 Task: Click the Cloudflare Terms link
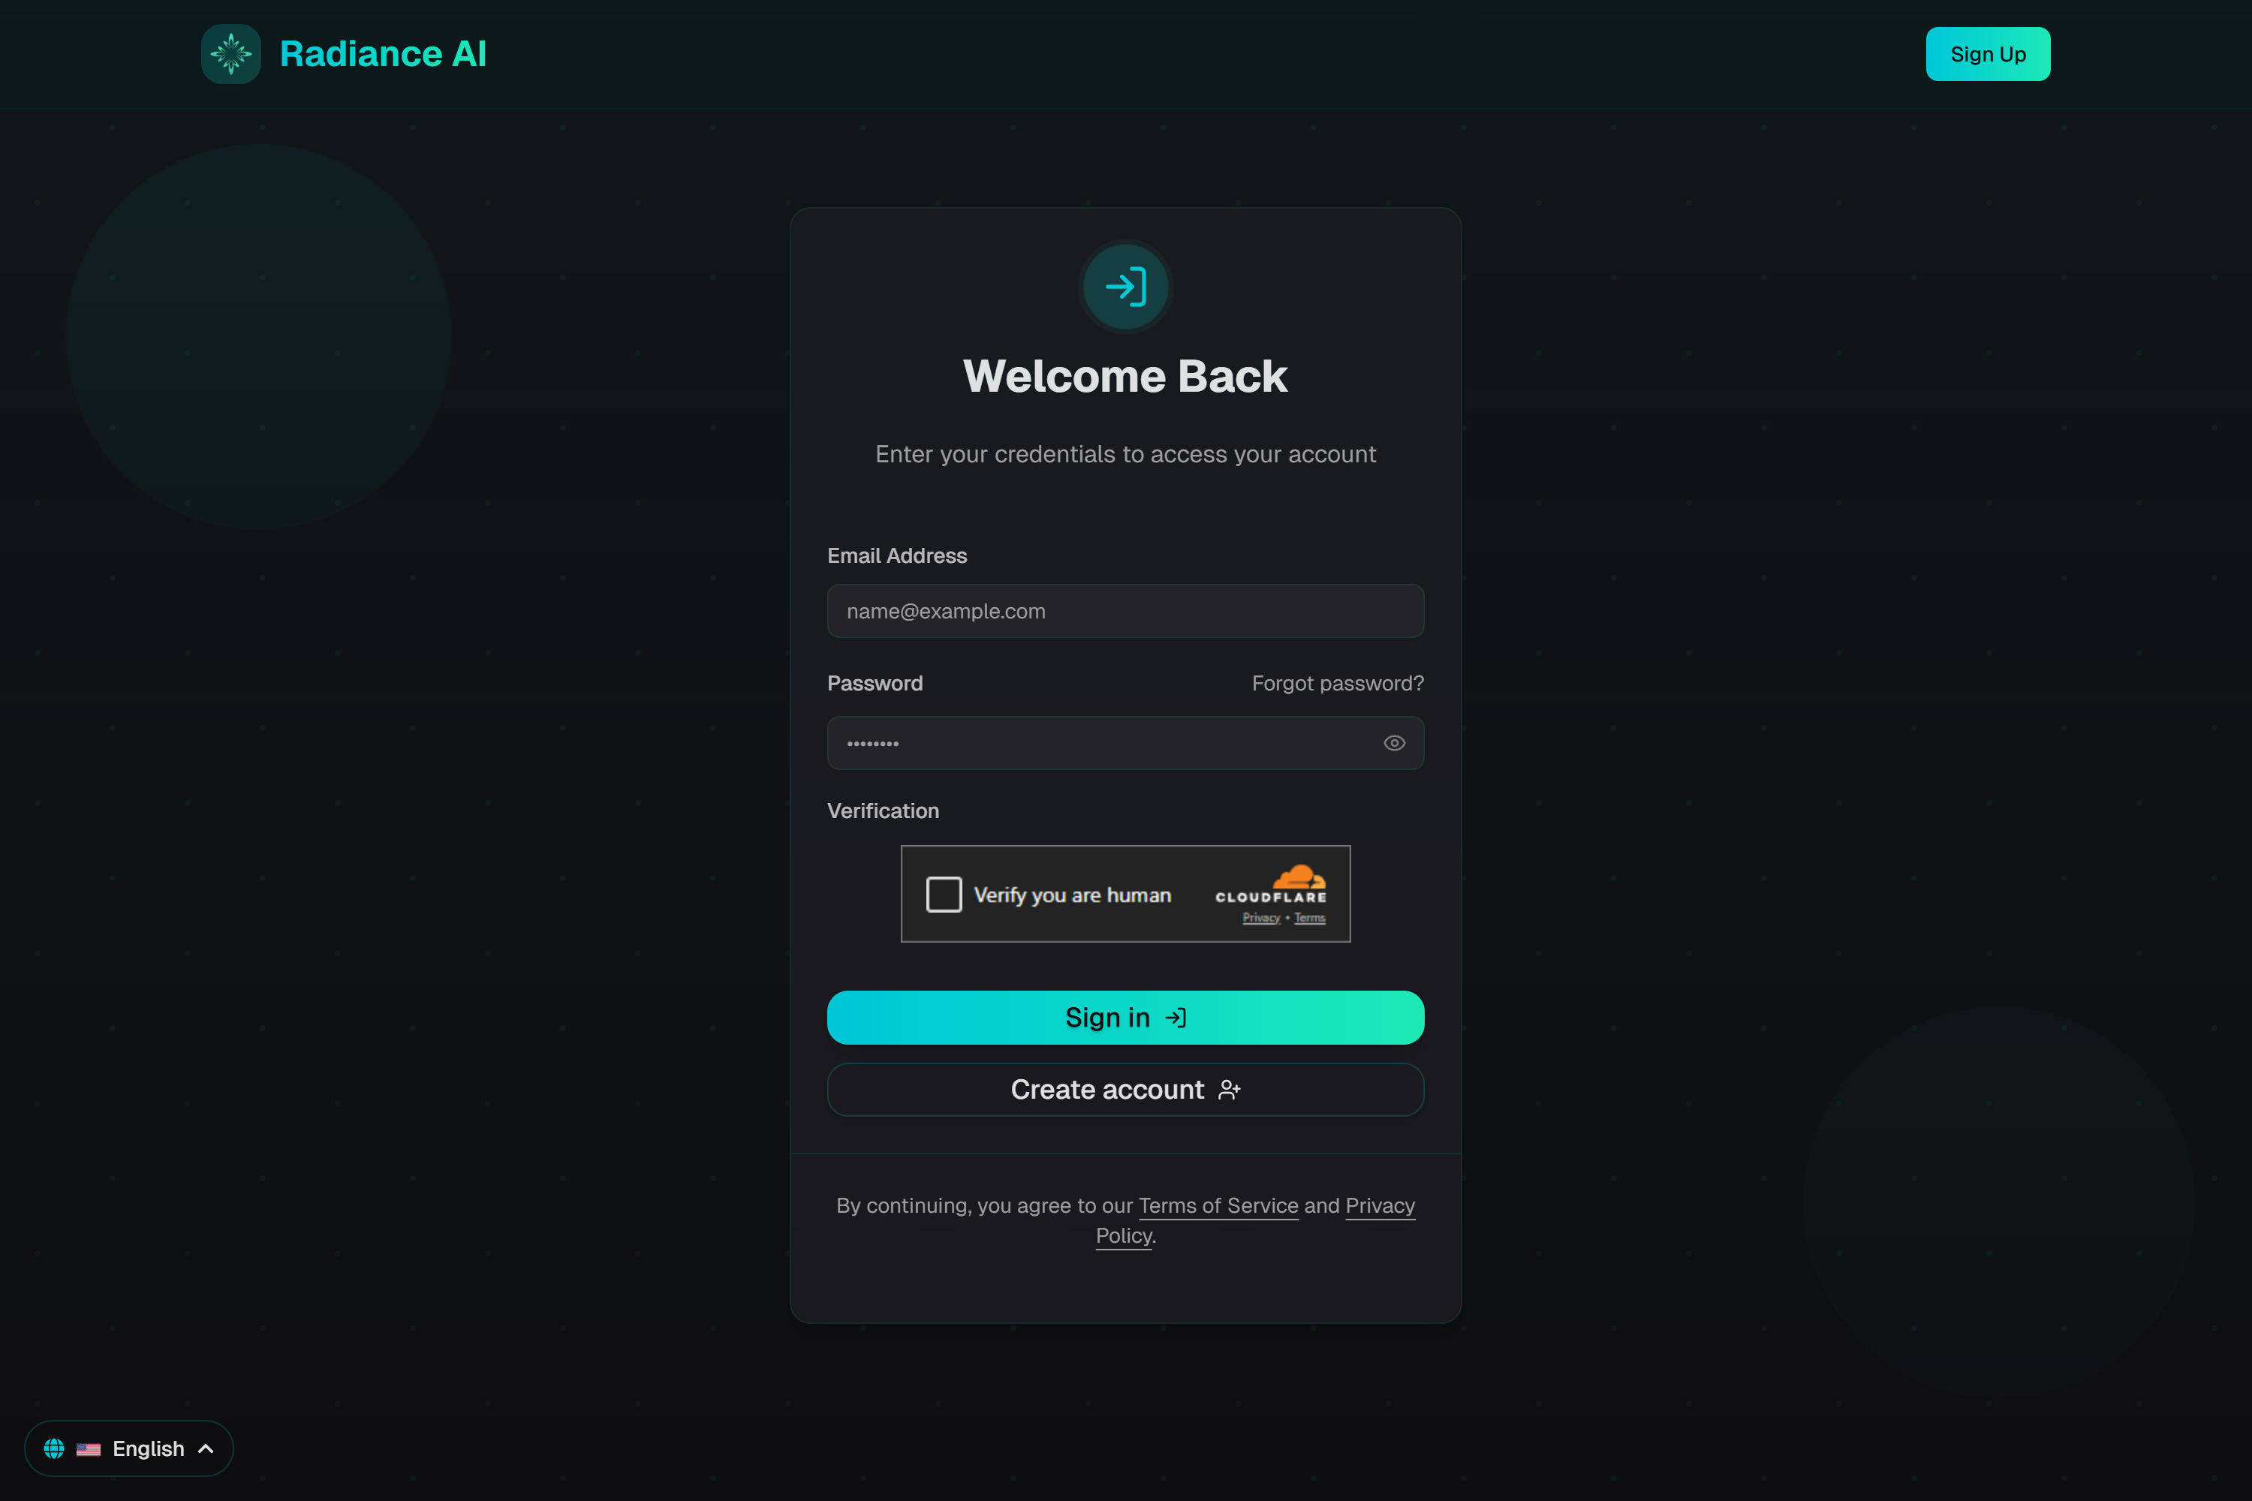click(1309, 918)
